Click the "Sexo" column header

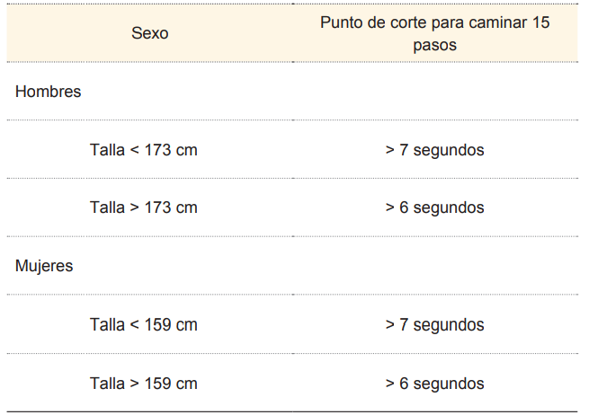[x=149, y=33]
